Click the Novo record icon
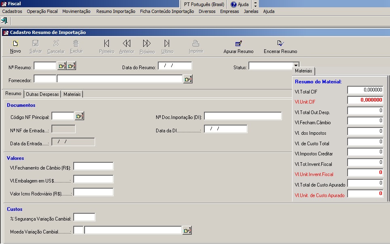The height and width of the screenshot is (244, 390). (15, 44)
